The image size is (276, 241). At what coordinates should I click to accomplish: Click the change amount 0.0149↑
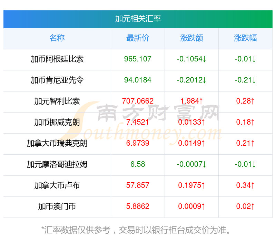pyautogui.click(x=191, y=143)
